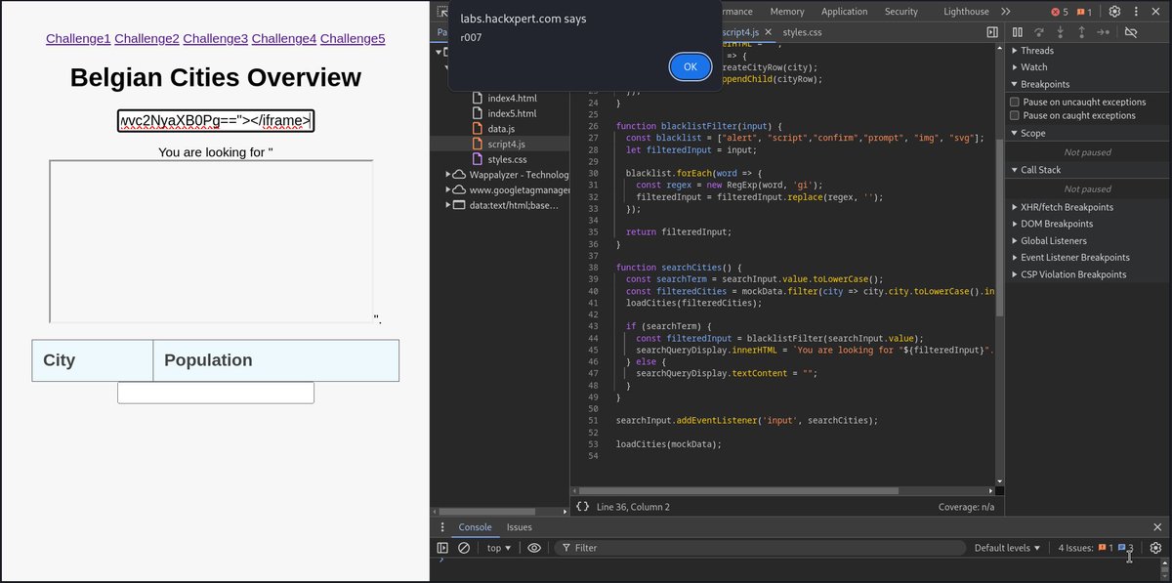
Task: Open the Challenge5 link
Action: tap(353, 38)
